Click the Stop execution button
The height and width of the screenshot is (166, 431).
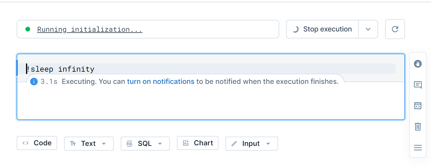coord(323,29)
